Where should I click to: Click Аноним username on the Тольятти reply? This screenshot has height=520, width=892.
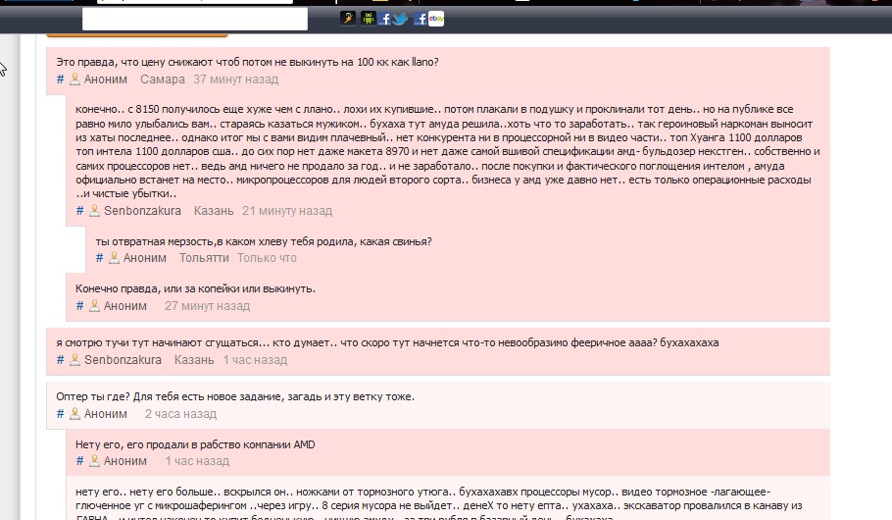pos(145,258)
